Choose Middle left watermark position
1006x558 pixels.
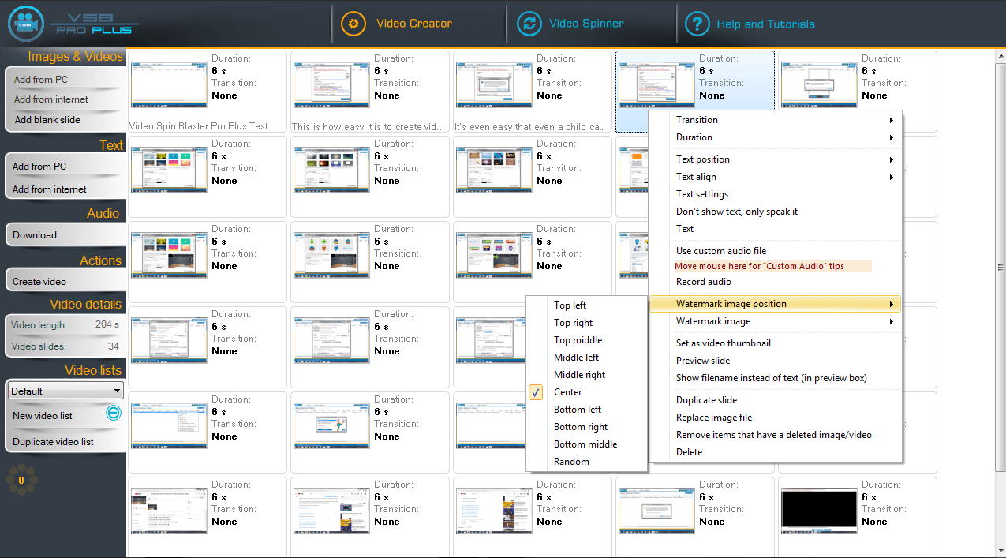point(586,358)
